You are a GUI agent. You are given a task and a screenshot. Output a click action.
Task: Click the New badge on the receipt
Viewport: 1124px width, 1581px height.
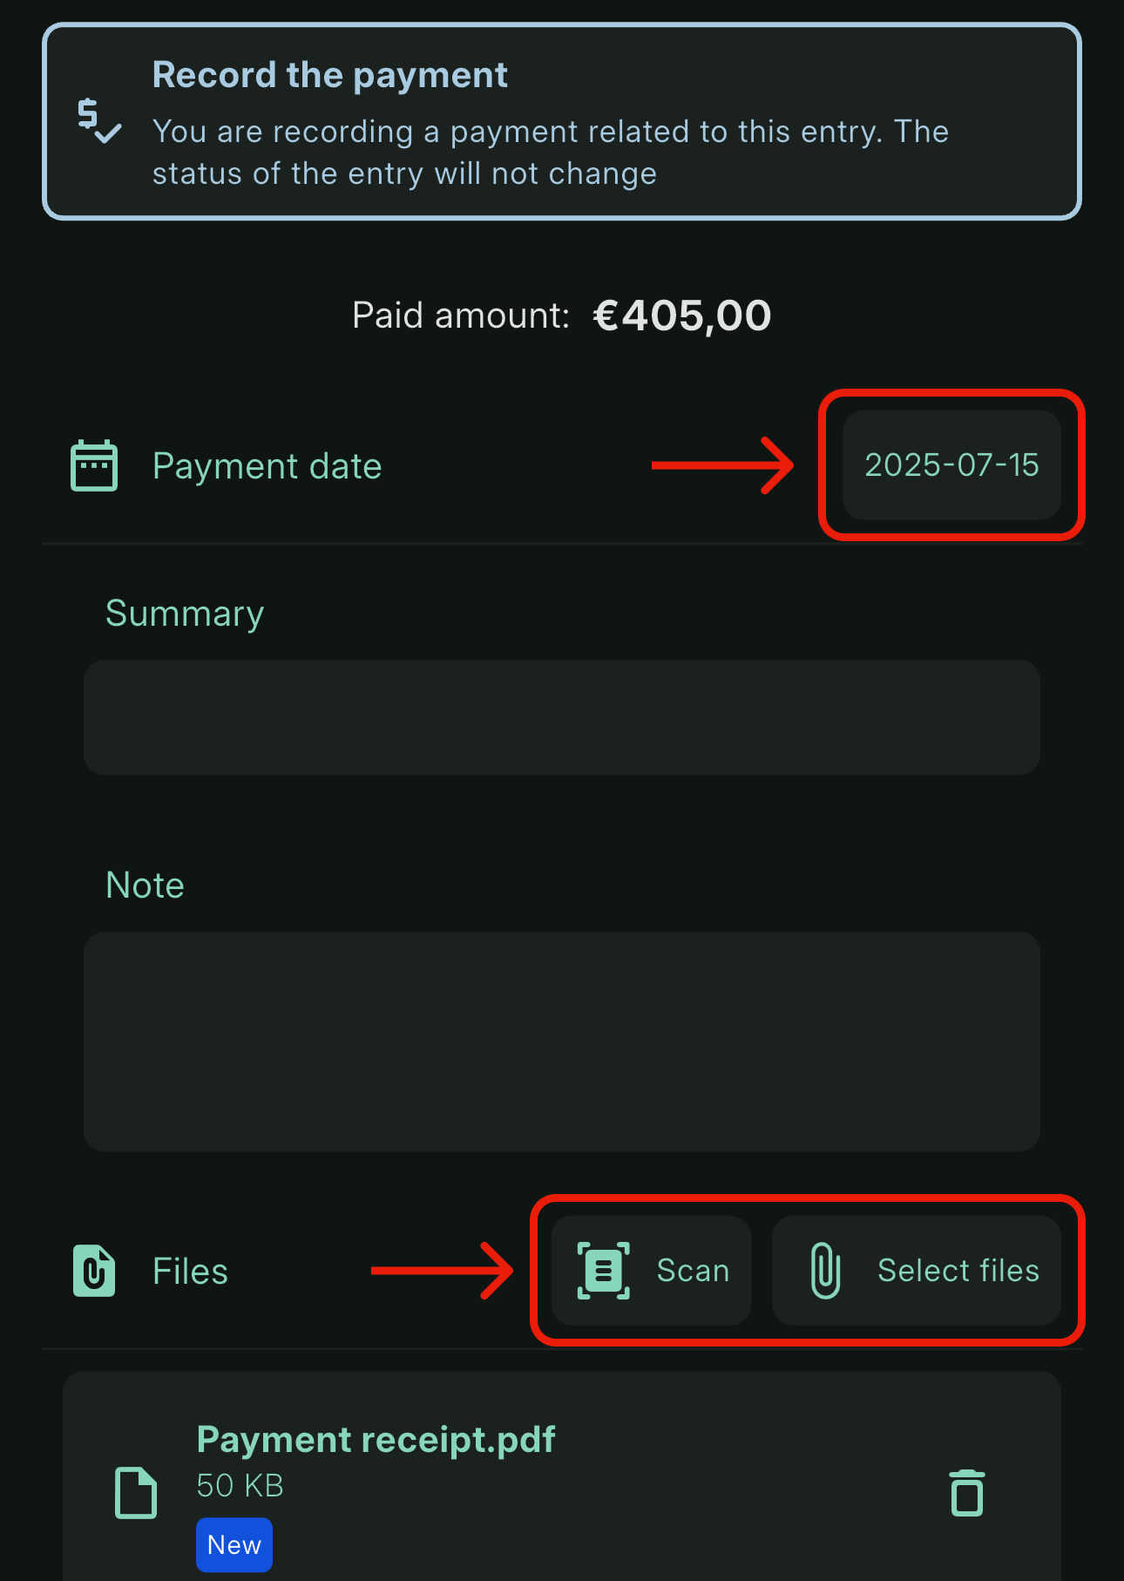[234, 1545]
